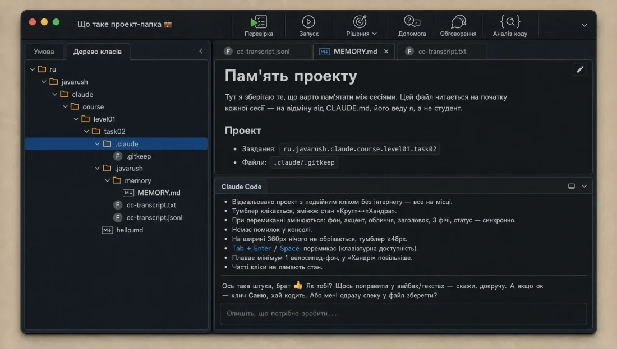
Task: Open the dropdown arrow next to Рішення
Action: tap(375, 34)
